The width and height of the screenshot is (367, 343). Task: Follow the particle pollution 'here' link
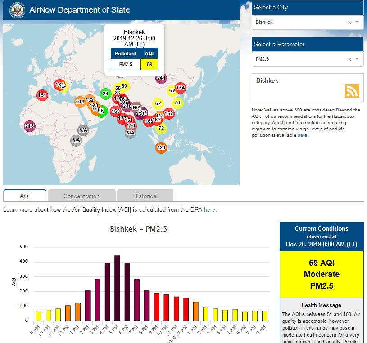(x=302, y=135)
